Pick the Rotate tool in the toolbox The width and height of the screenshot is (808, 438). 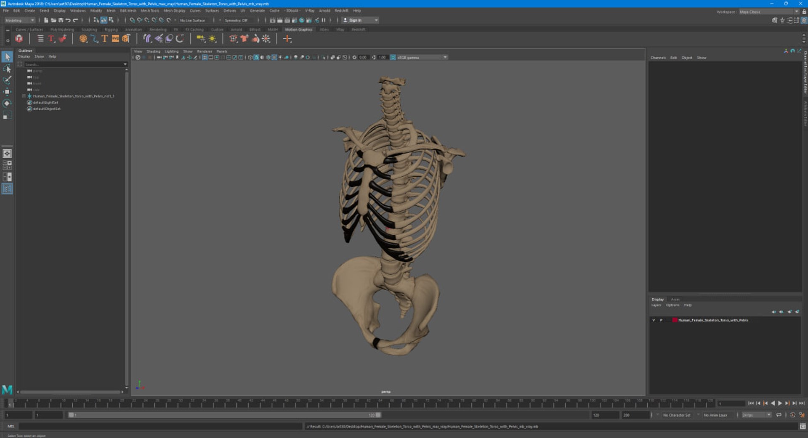pyautogui.click(x=7, y=103)
